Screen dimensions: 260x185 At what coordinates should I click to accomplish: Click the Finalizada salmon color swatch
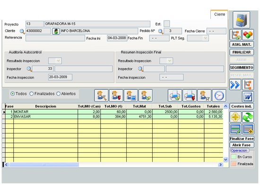pos(234,164)
